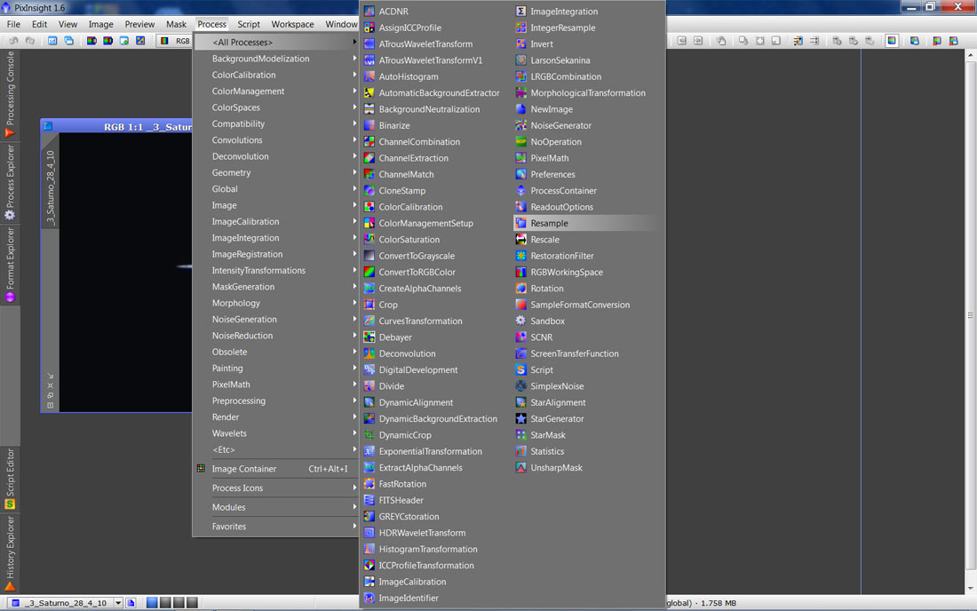
Task: Click the DynamicCrop process icon
Action: pyautogui.click(x=369, y=435)
